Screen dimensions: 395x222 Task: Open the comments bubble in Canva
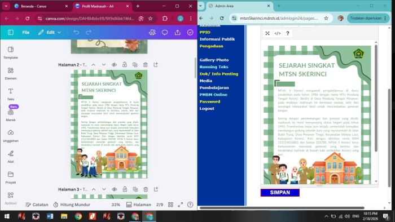[x=165, y=33]
